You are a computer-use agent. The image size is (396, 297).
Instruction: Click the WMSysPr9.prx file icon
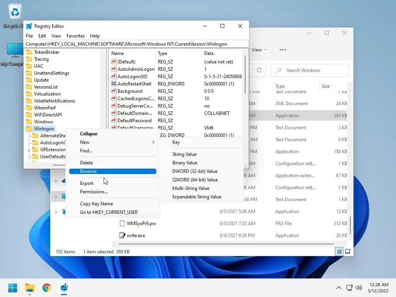[122, 223]
